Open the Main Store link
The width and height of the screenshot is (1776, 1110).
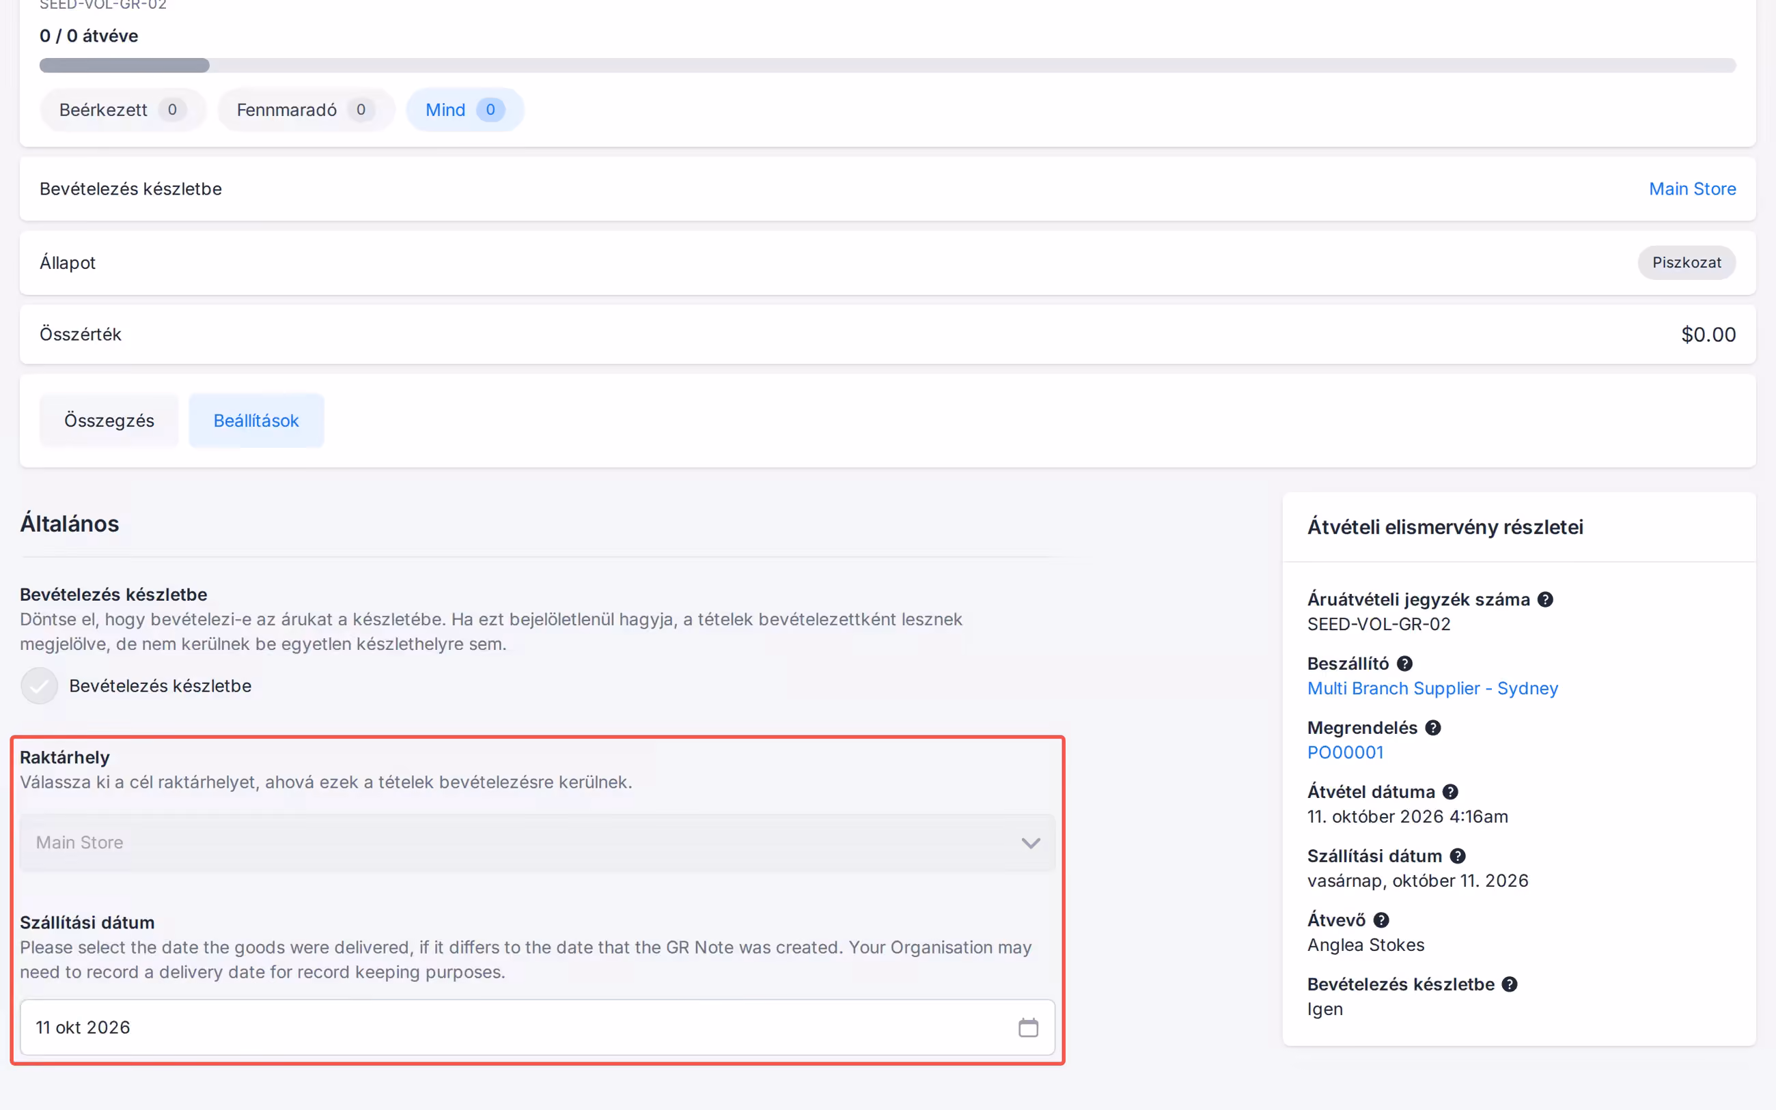pos(1692,188)
